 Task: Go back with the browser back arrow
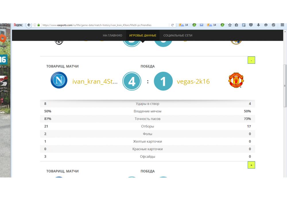point(29,25)
